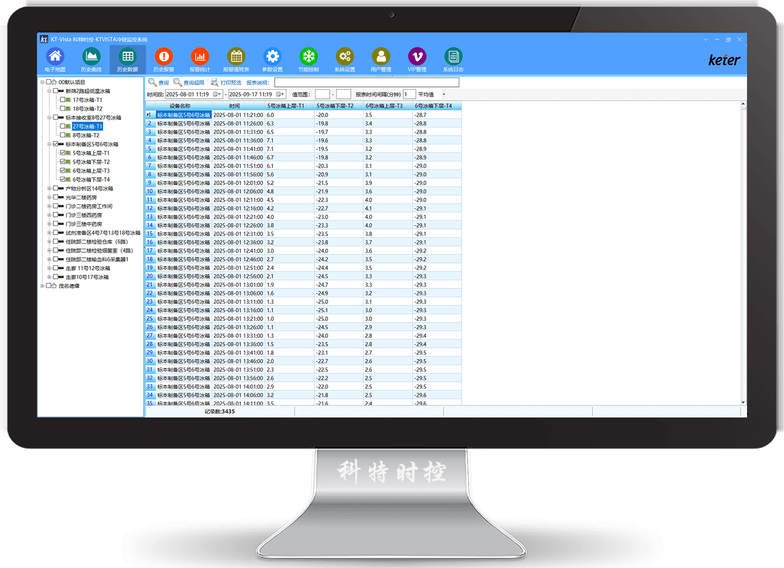Expand the 产物分析区14号冰箱 tree node
This screenshot has width=784, height=568.
pos(49,189)
